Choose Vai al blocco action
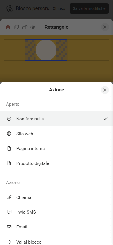113x245 pixels. coord(57,242)
